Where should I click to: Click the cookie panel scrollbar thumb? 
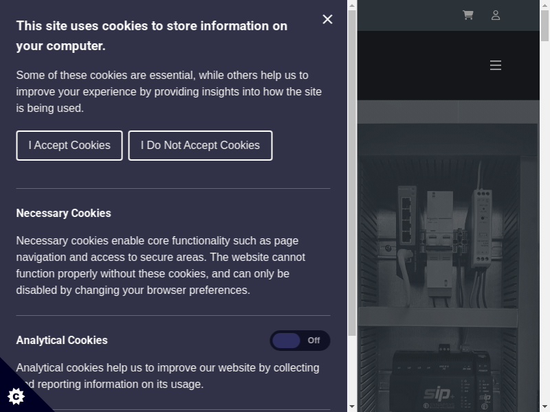click(352, 172)
